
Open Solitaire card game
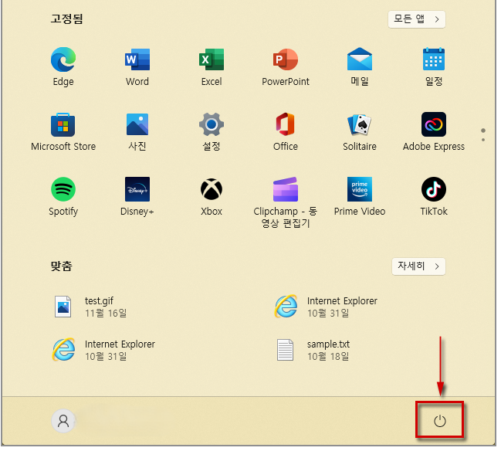(360, 132)
